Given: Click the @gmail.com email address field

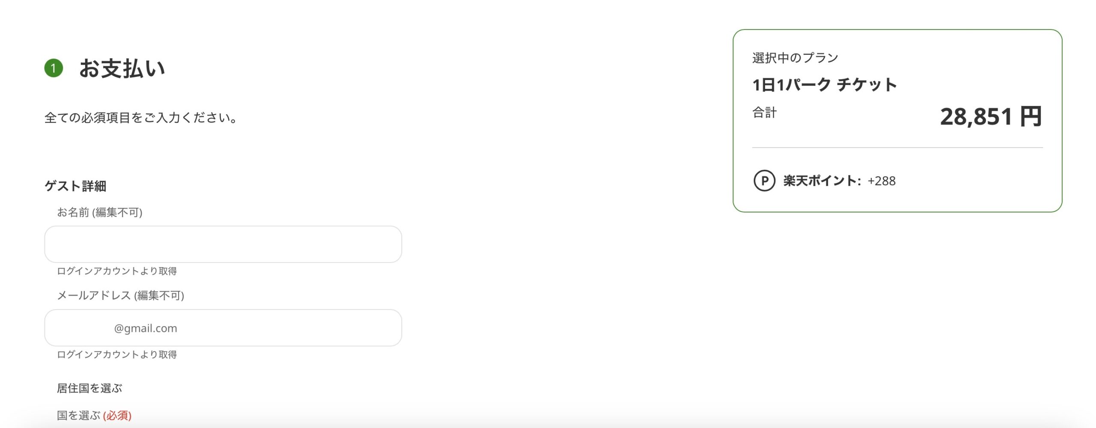Looking at the screenshot, I should pyautogui.click(x=223, y=328).
